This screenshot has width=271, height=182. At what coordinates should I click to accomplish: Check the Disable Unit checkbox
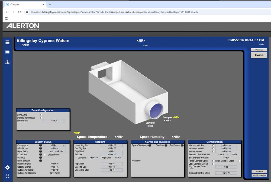coord(45,155)
